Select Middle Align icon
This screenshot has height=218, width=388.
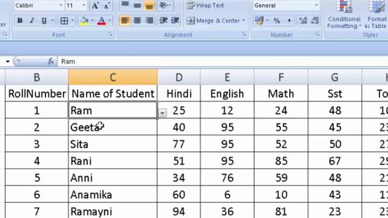click(137, 5)
